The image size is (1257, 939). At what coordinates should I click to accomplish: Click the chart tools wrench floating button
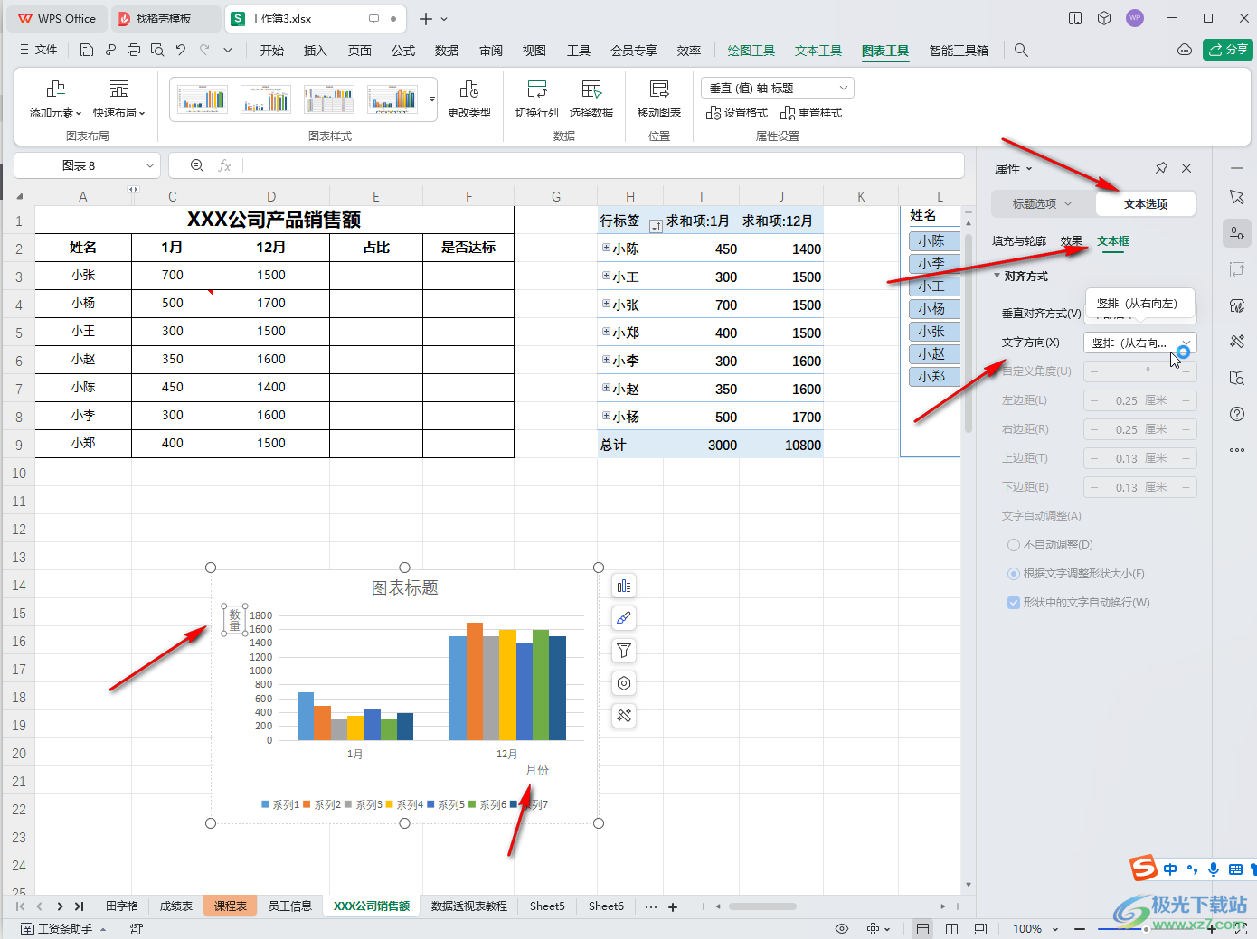coord(624,716)
